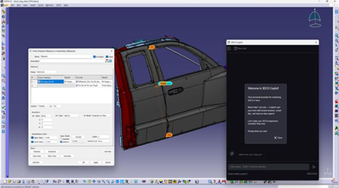This screenshot has width=339, height=188.
Task: Send the query with Copilot arrow icon
Action: click(314, 167)
